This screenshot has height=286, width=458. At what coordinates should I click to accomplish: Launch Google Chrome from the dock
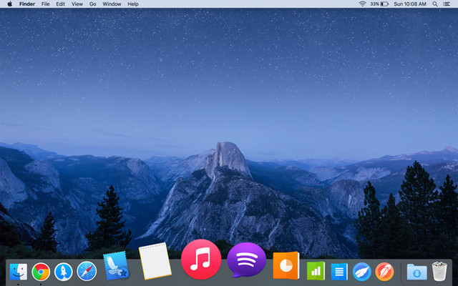click(x=40, y=272)
